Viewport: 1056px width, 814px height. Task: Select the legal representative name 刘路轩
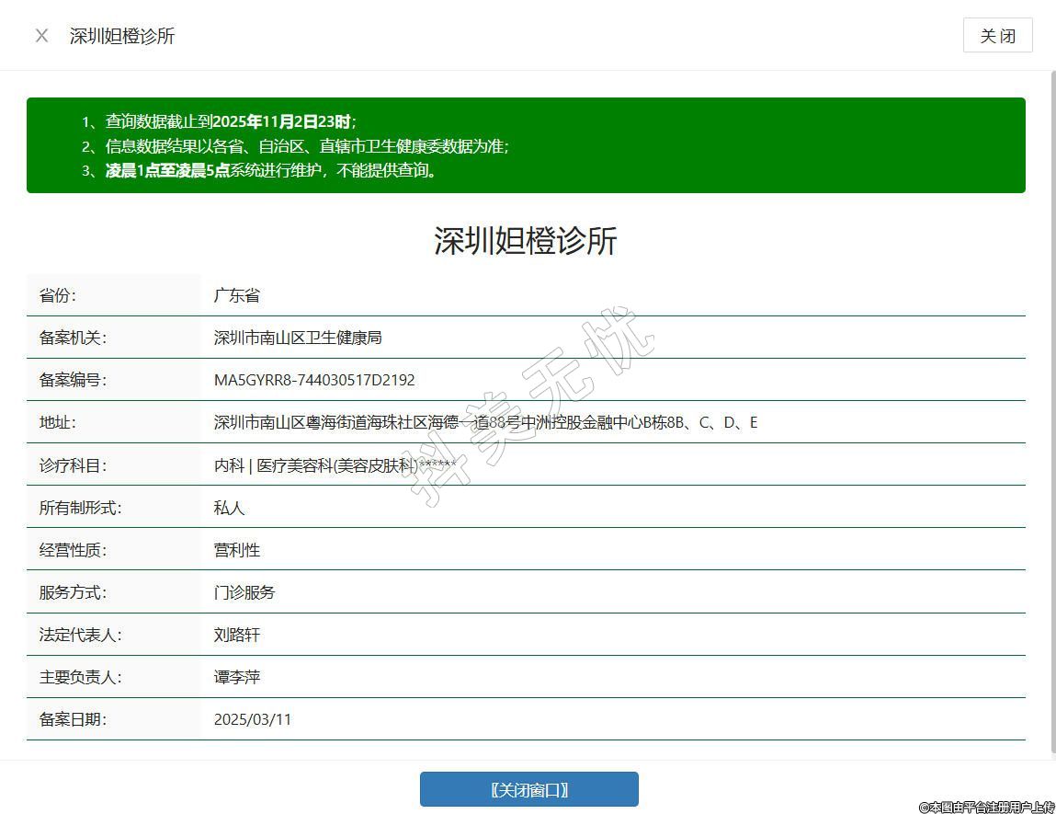click(x=237, y=635)
